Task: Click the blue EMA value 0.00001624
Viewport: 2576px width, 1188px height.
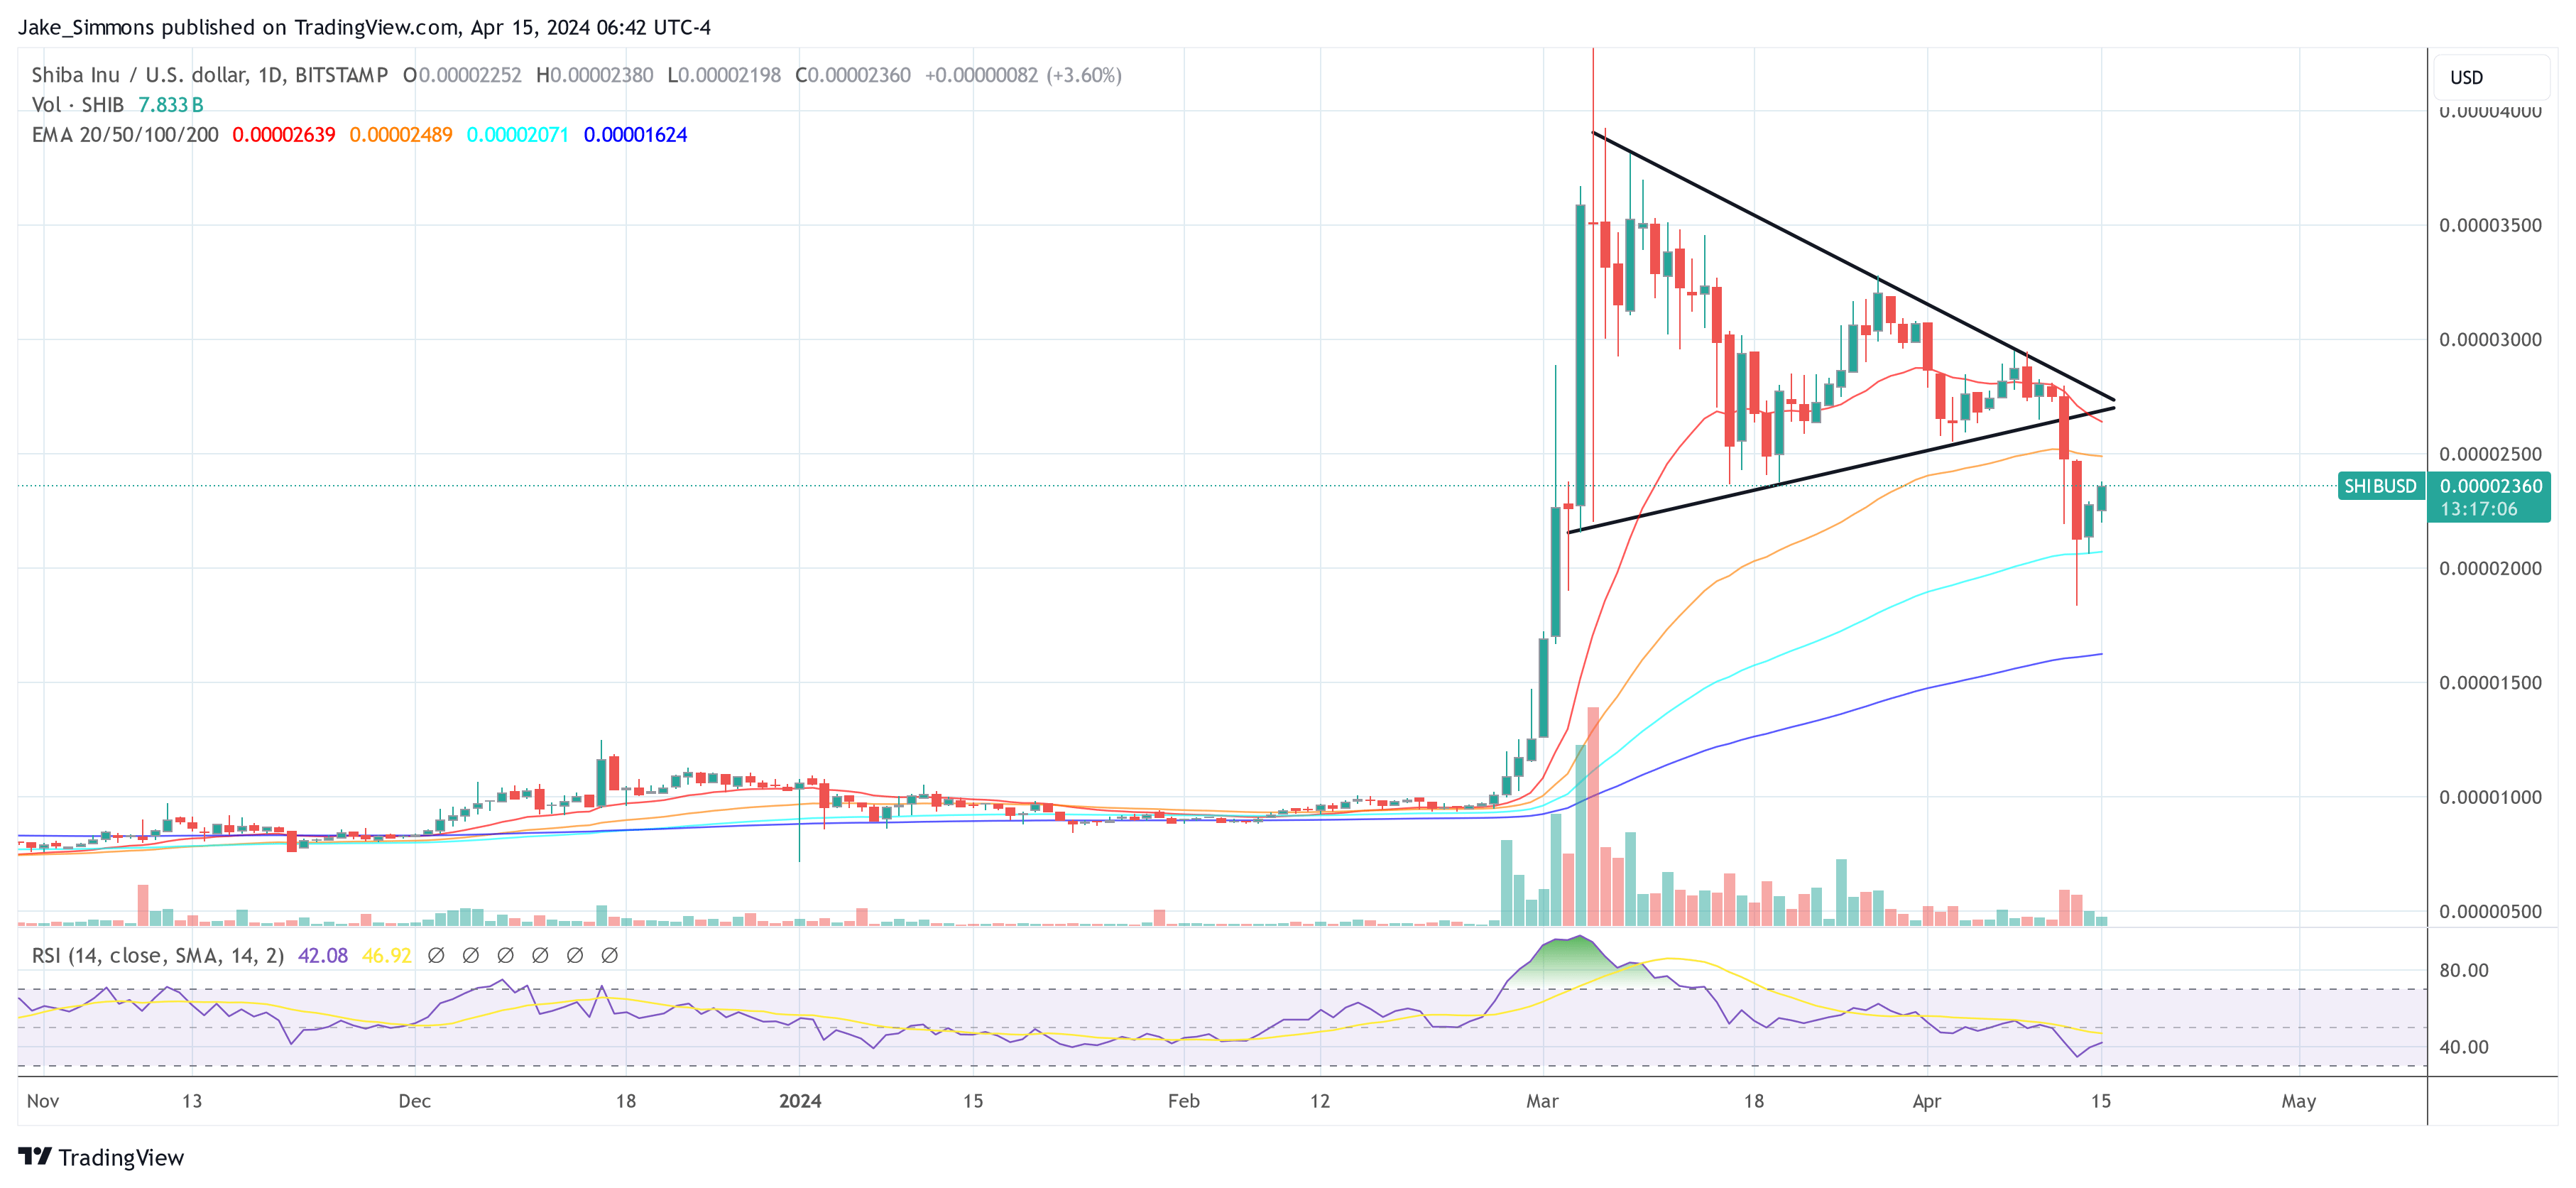Action: pos(635,135)
